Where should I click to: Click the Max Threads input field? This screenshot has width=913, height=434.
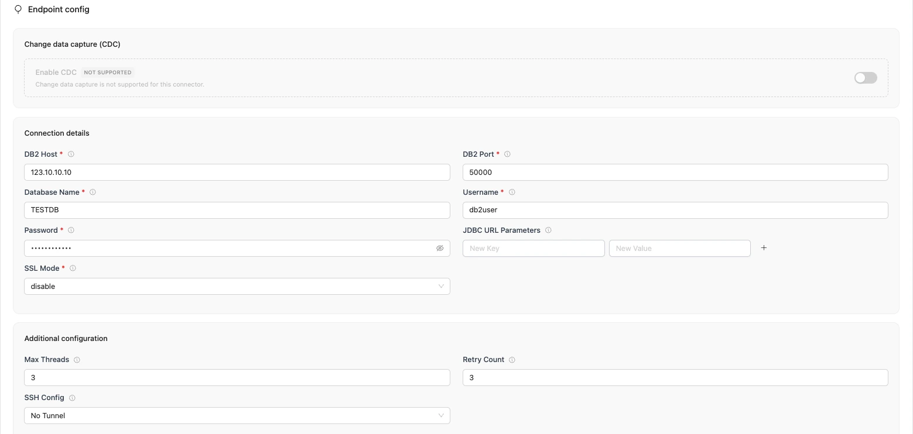(x=237, y=378)
